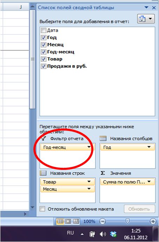Zoom in with the plus button

point(153,222)
